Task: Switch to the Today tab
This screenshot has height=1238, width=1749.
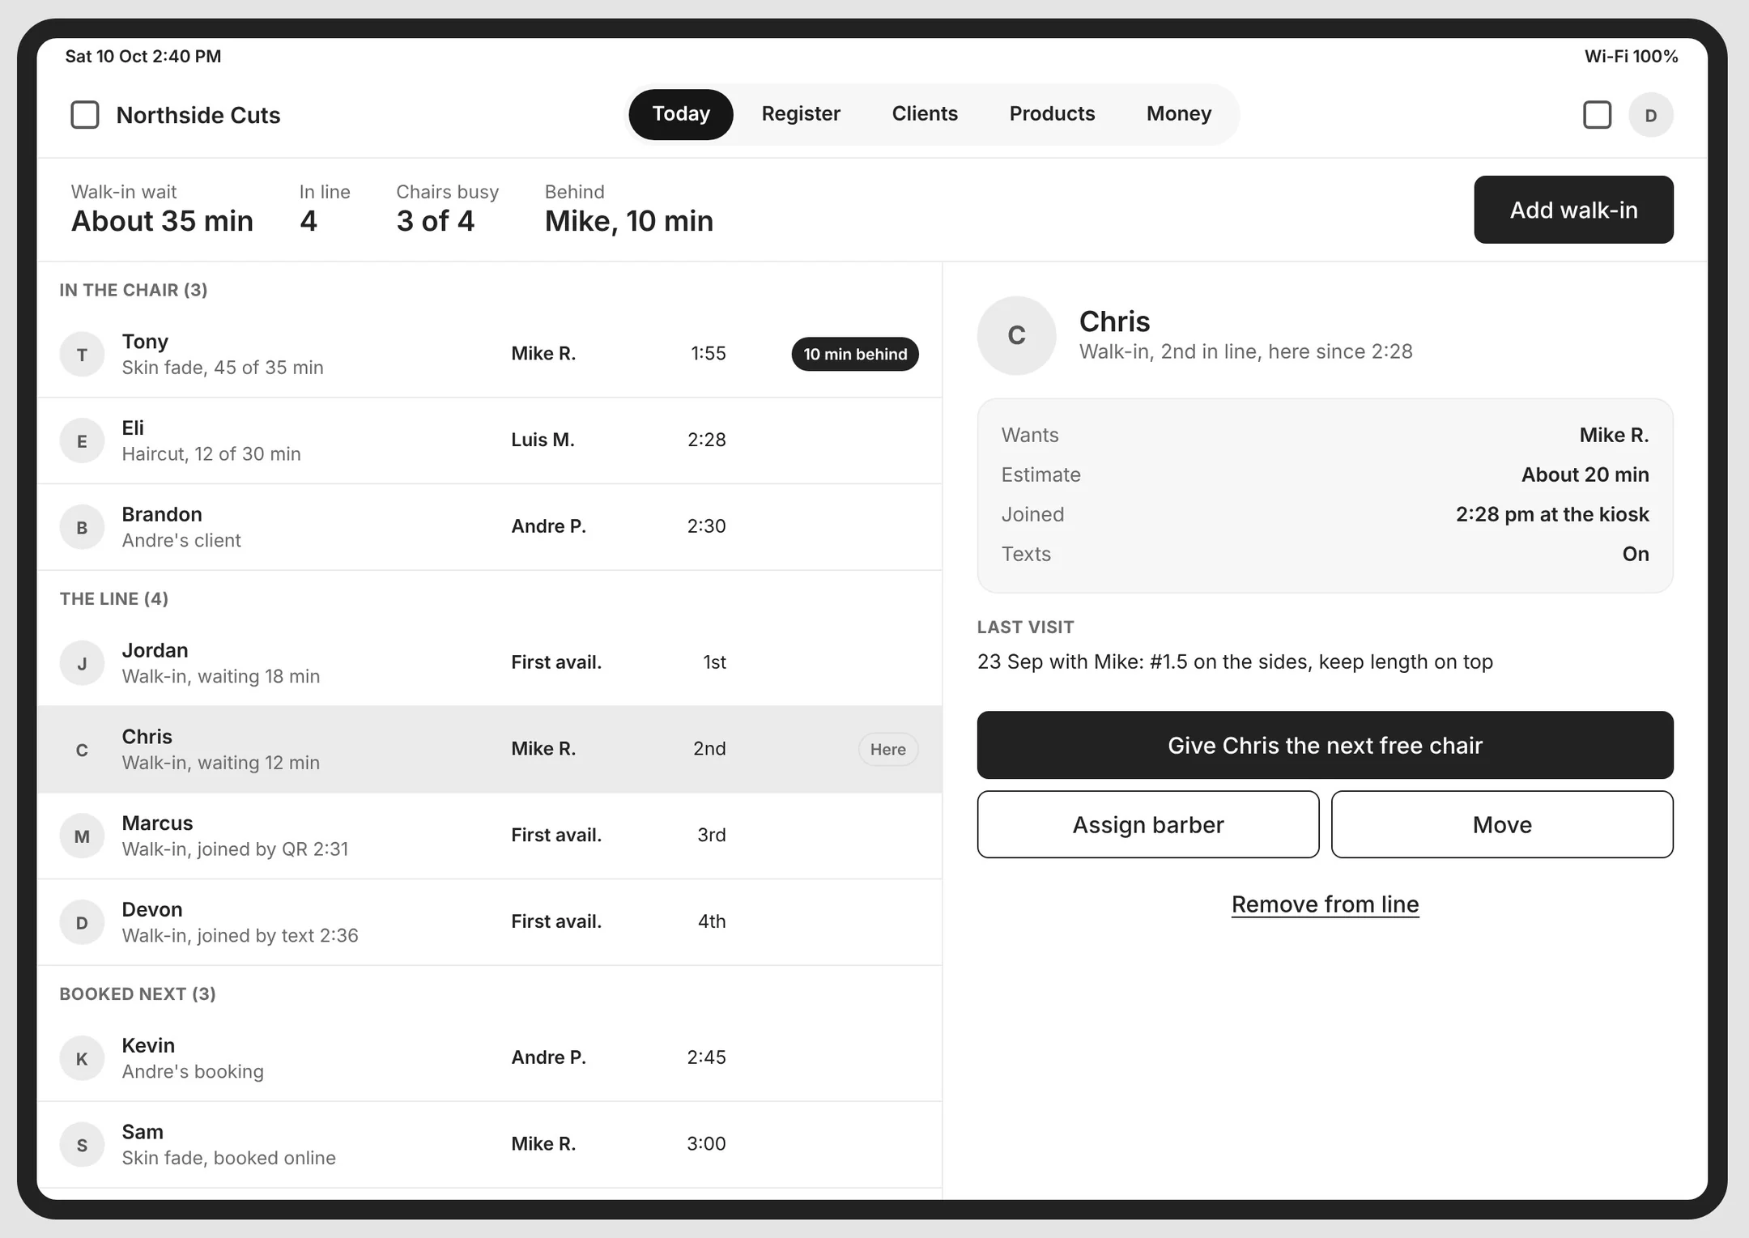Action: coord(681,114)
